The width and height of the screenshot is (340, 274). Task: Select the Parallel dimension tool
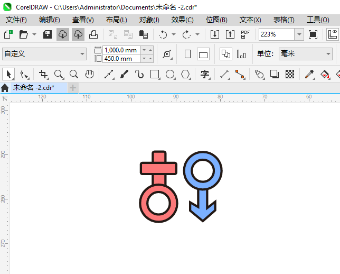point(225,74)
